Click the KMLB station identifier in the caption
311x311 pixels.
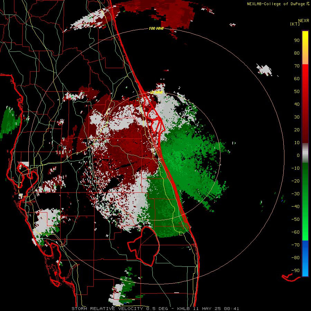coord(183,309)
